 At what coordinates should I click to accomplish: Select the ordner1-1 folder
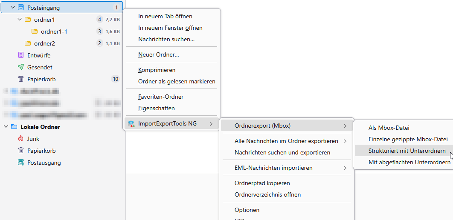click(x=54, y=31)
